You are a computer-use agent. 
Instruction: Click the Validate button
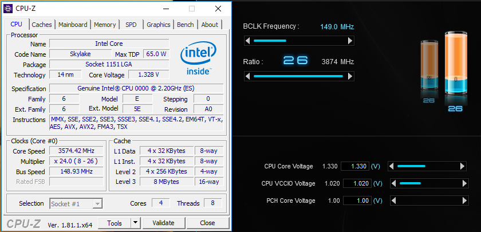click(163, 223)
